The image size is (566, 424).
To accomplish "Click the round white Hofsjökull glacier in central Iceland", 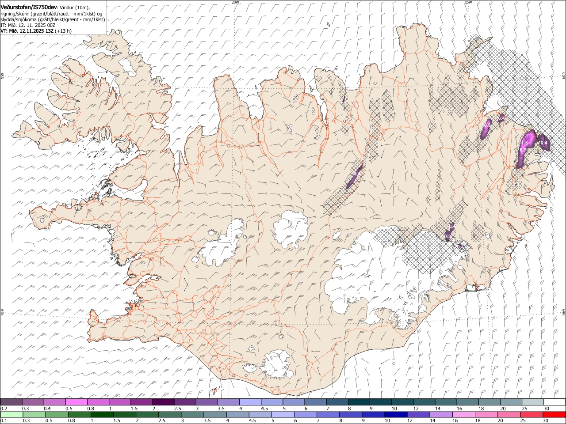I will [291, 230].
